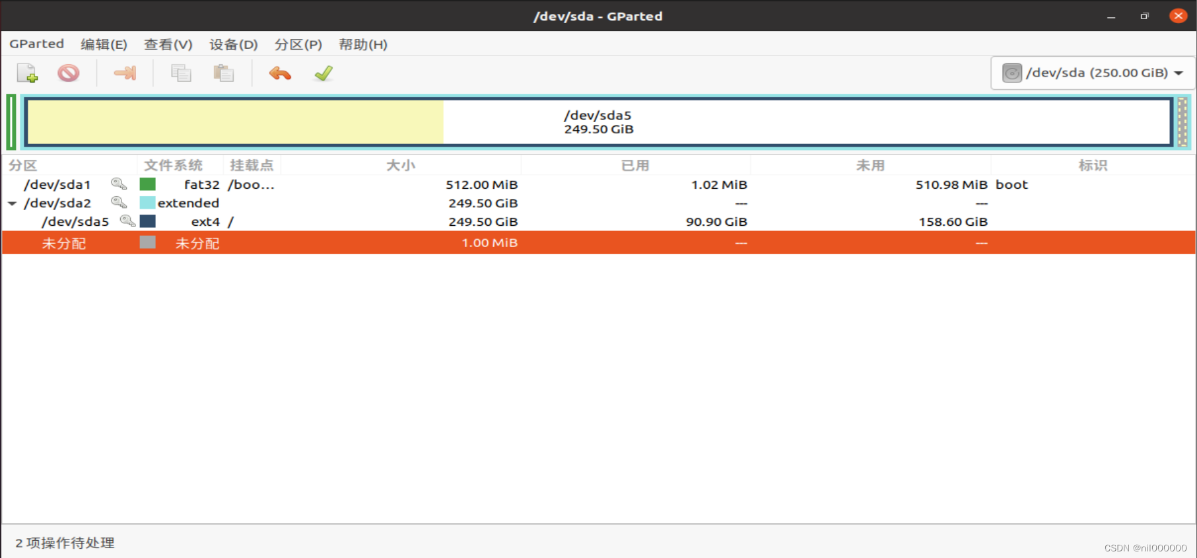Select the 未分配 unallocated row

598,242
